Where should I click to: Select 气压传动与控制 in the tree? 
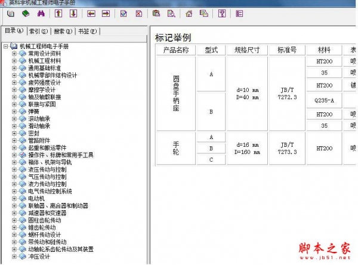click(47, 177)
